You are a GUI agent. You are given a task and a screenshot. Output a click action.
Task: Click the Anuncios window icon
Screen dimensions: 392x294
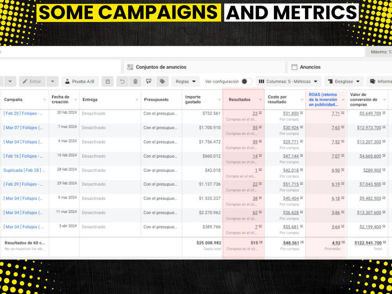[294, 67]
